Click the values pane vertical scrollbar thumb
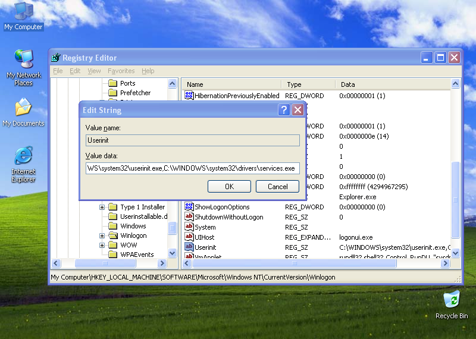This screenshot has width=476, height=339. tap(455, 199)
